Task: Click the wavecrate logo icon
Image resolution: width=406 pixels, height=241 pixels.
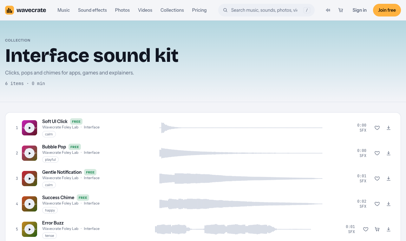Action: click(10, 10)
